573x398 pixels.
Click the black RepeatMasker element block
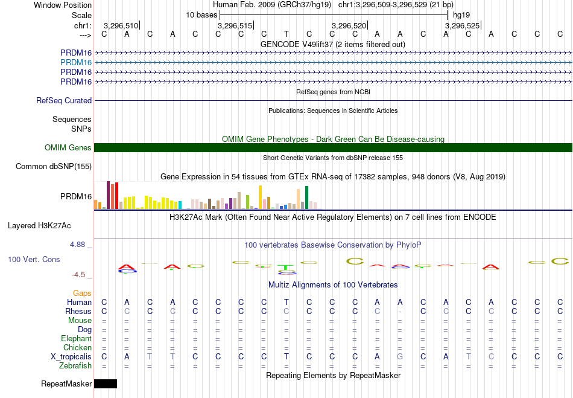pyautogui.click(x=106, y=384)
